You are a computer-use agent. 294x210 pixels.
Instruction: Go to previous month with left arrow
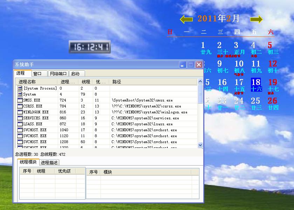[x=186, y=19]
